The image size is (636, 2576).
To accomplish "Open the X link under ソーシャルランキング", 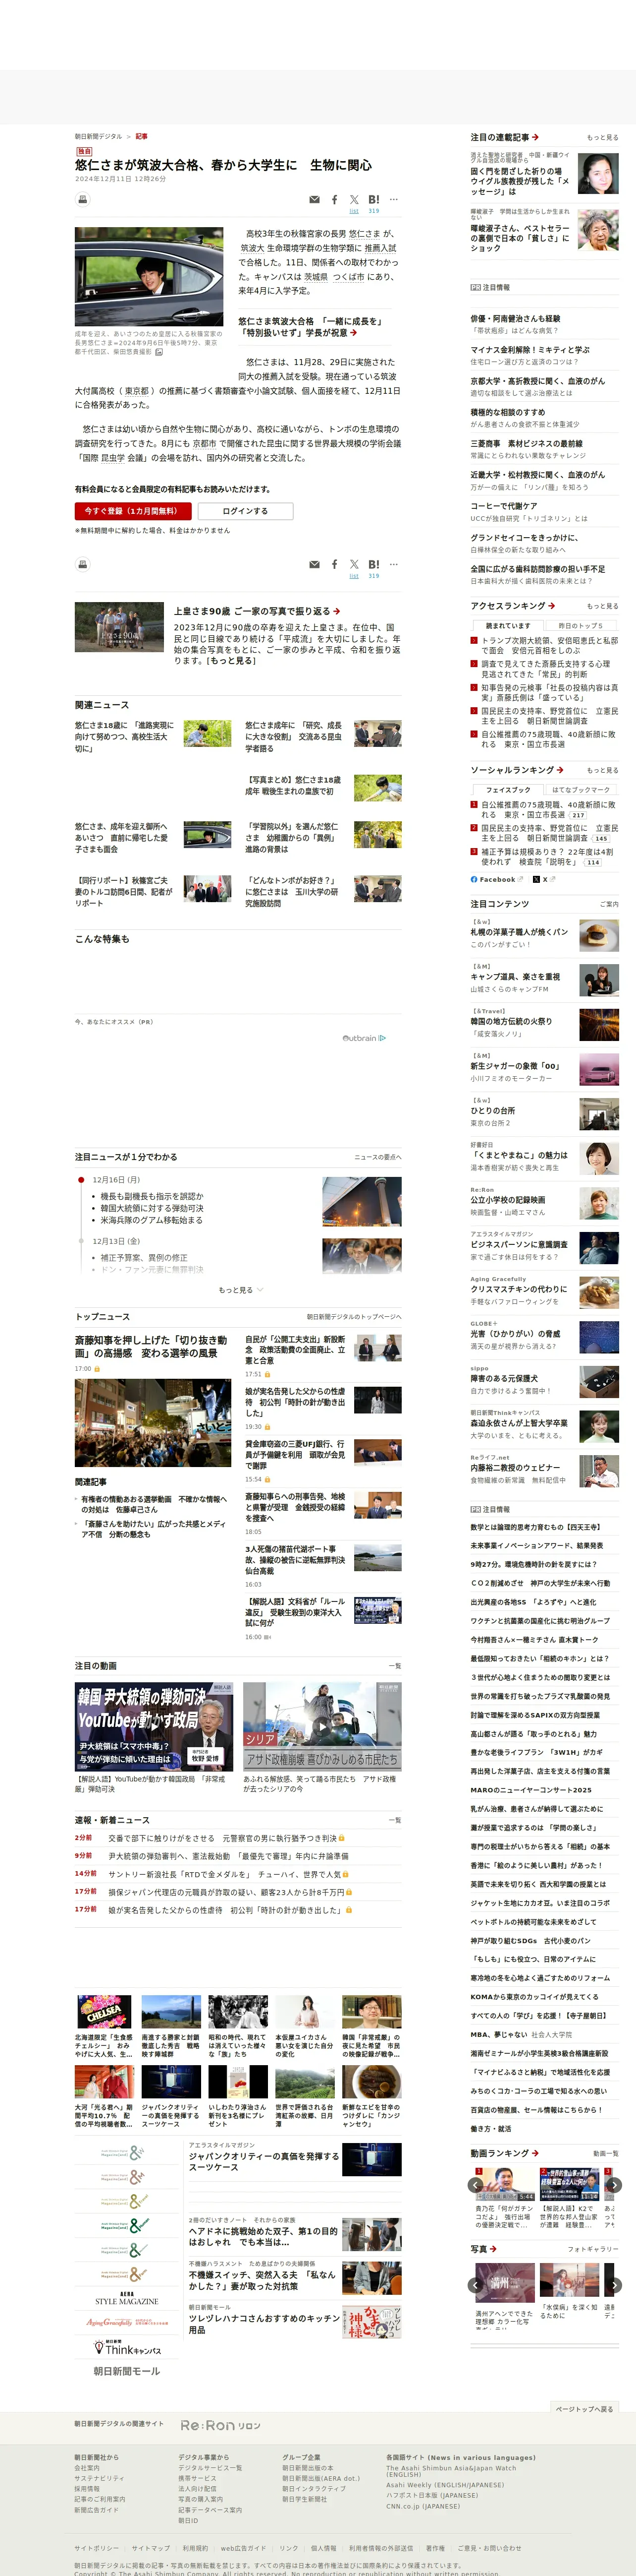I will [544, 880].
